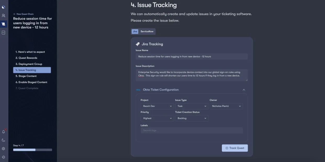The width and height of the screenshot is (325, 162).
Task: Click the step progress bar
Action: tap(32, 150)
